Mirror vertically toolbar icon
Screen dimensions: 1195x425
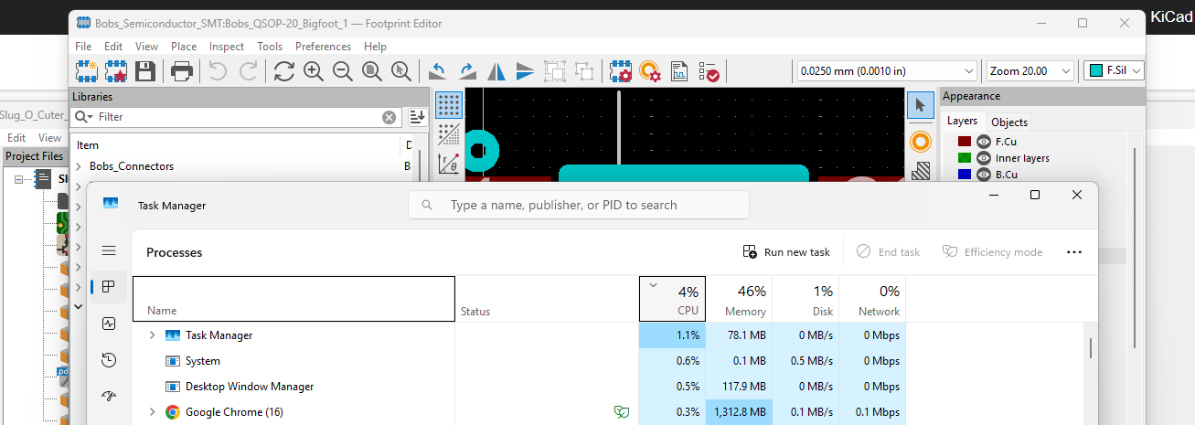click(x=526, y=70)
